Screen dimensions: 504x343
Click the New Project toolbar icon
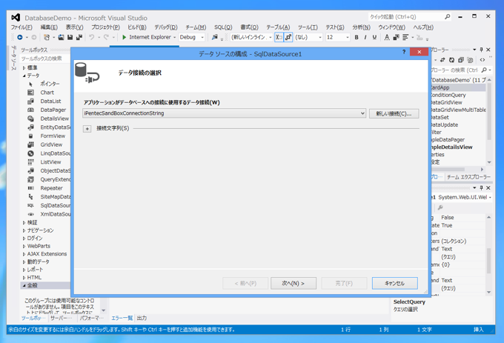[x=47, y=37]
